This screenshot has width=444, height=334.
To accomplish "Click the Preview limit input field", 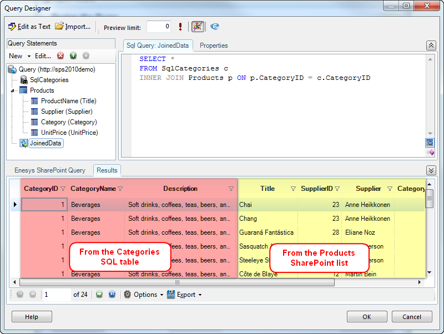I will [x=158, y=27].
